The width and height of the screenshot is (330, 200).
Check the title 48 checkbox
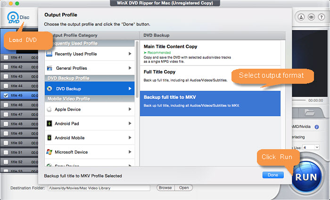tap(6, 124)
